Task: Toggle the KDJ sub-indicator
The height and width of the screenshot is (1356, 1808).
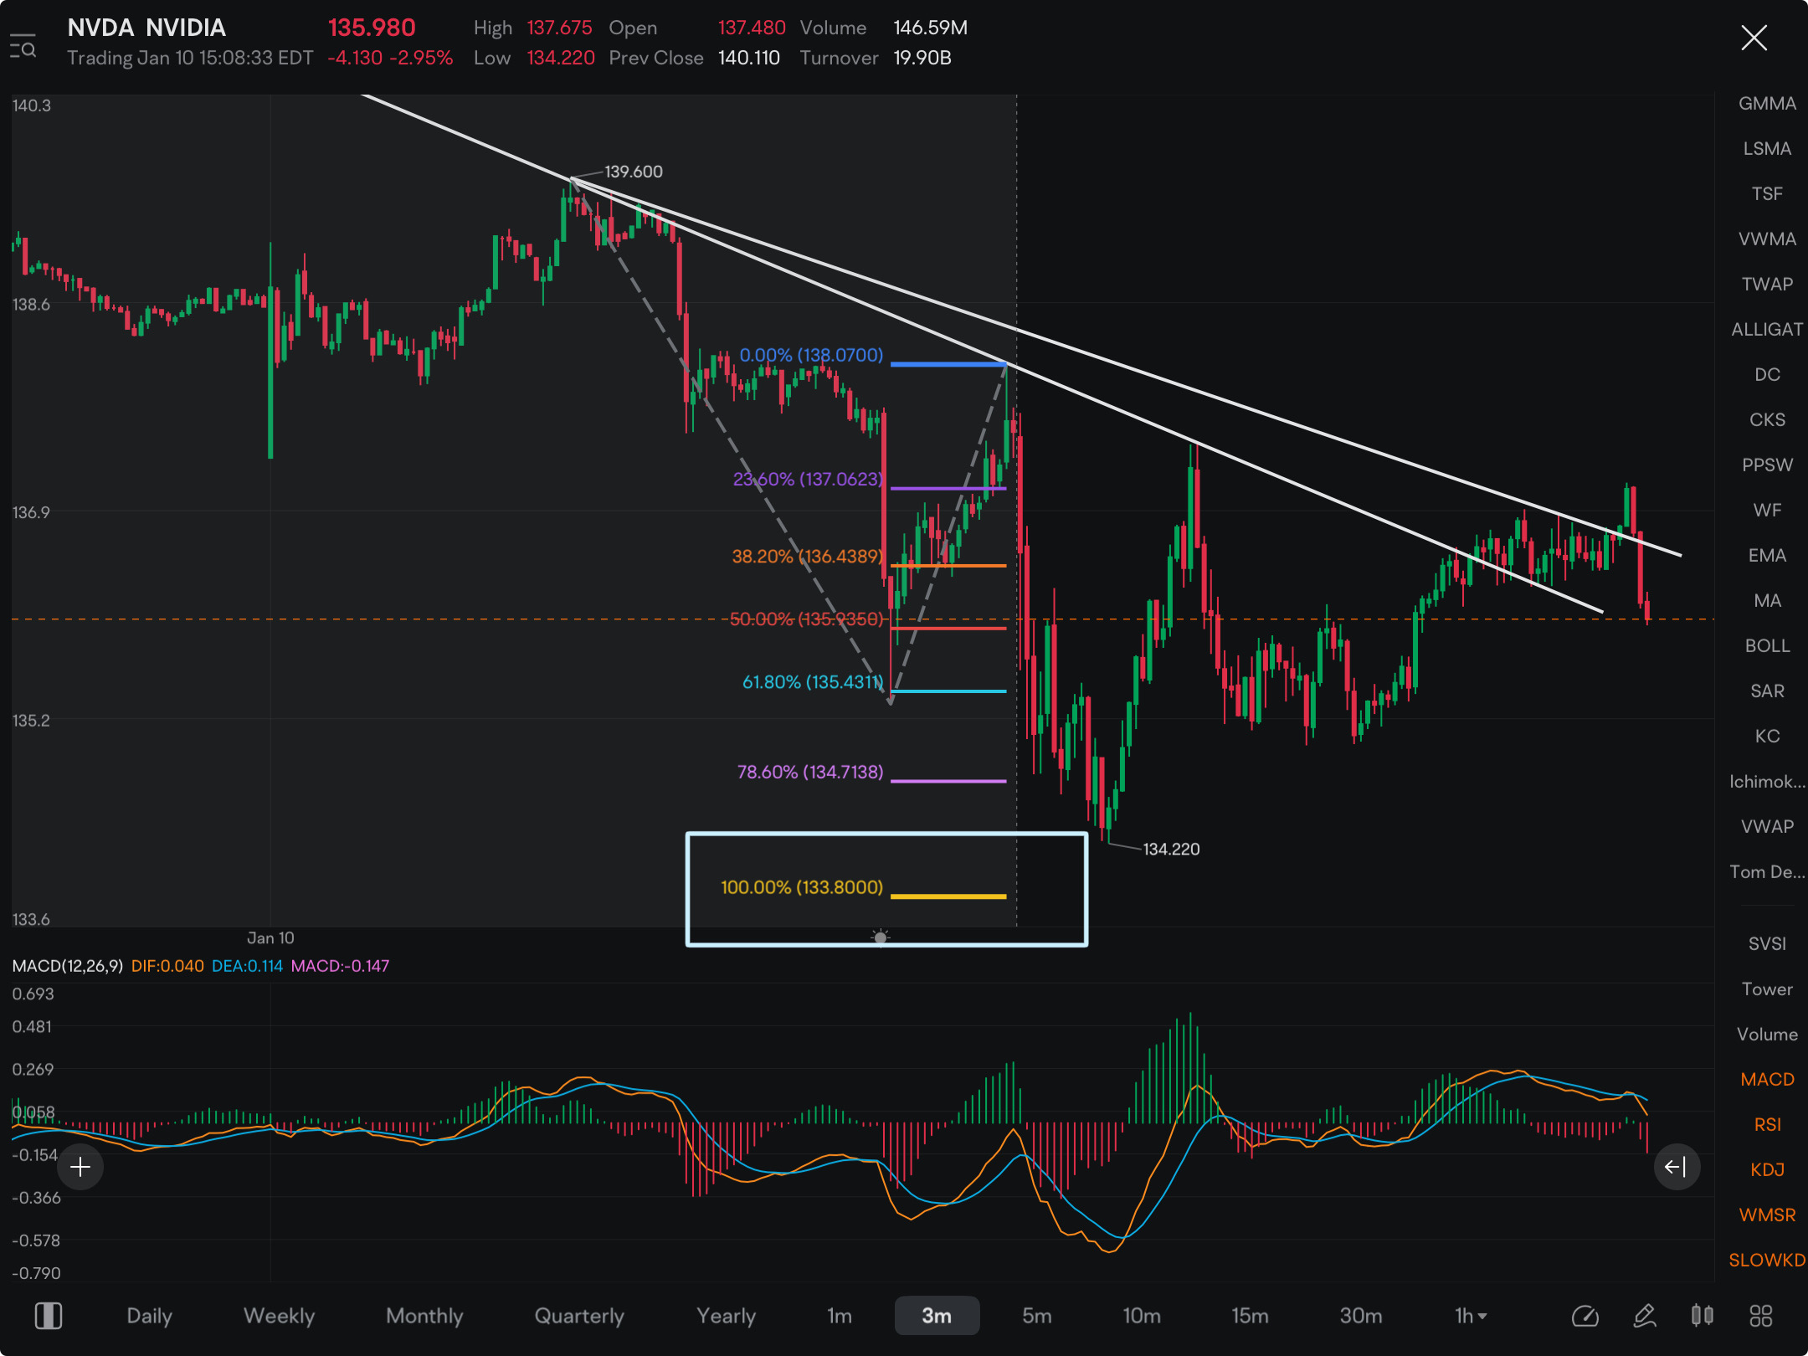Action: click(x=1767, y=1170)
